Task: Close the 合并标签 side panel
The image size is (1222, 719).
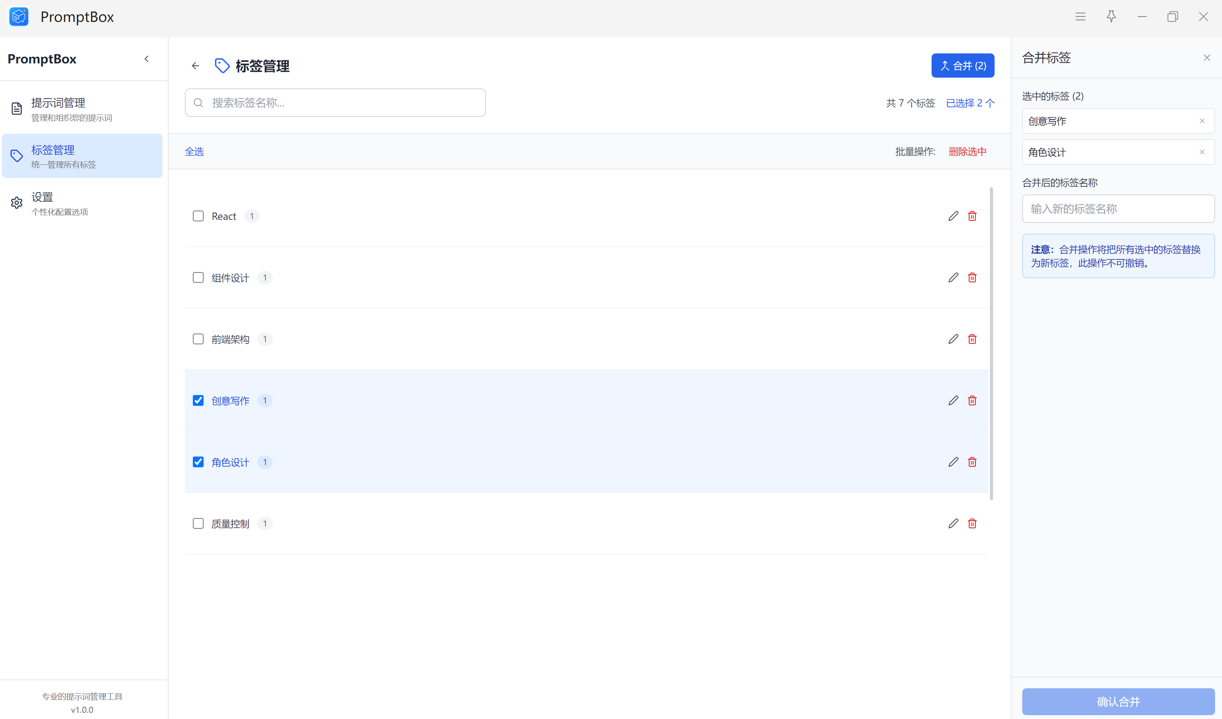Action: 1207,58
